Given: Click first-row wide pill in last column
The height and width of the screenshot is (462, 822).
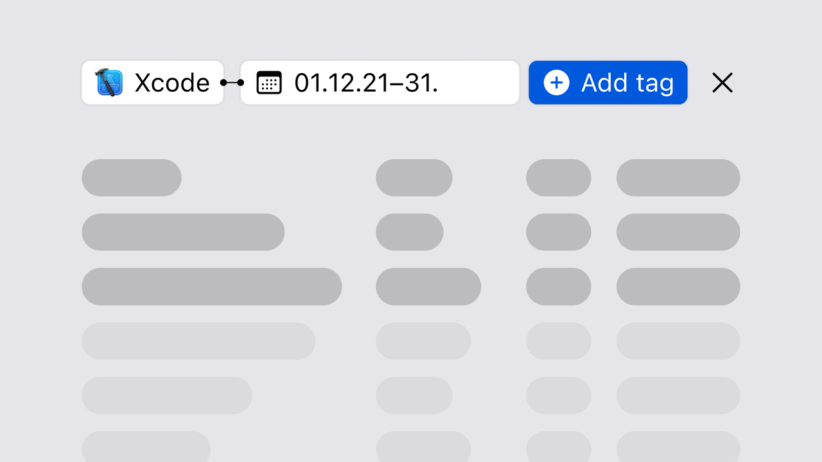Looking at the screenshot, I should pos(678,178).
